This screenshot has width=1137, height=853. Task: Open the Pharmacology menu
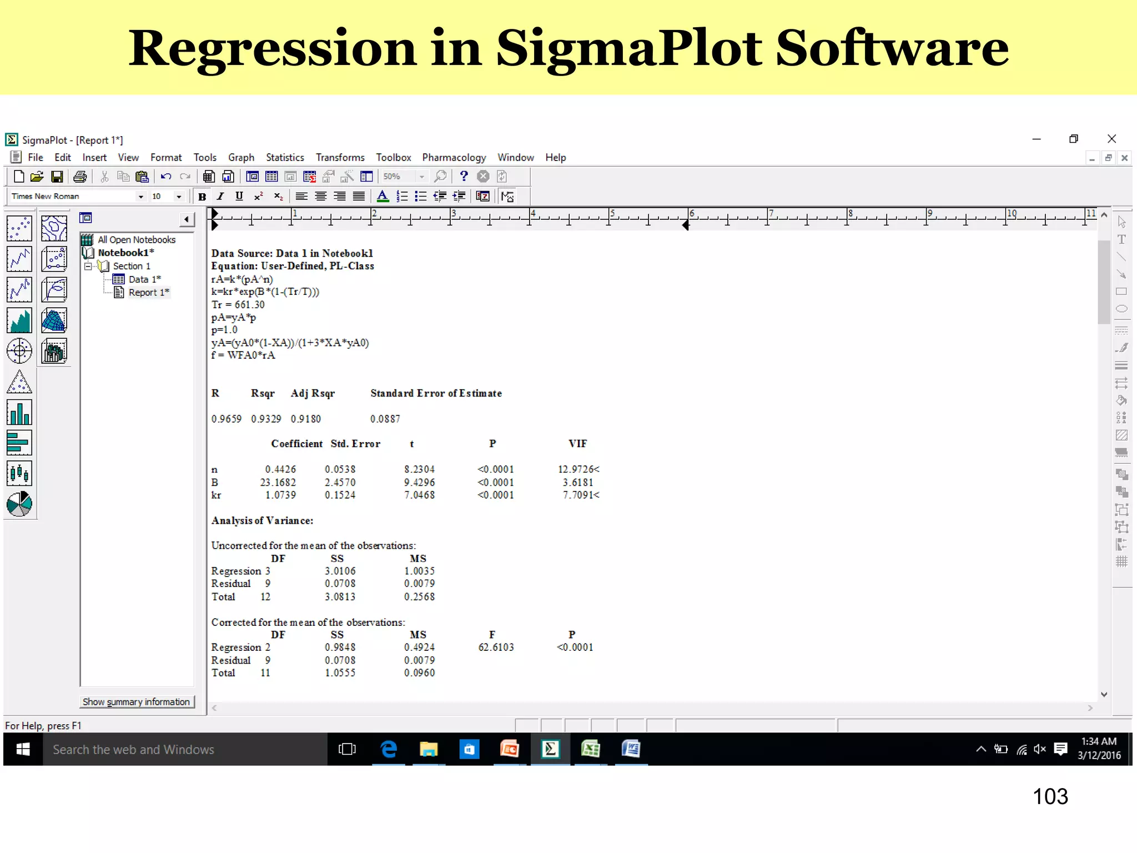(454, 158)
